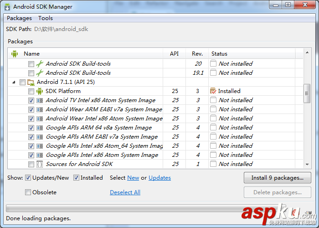This screenshot has height=228, width=319.
Task: Uncheck Google APIs Intel x86 Atom_64 System Image
Action: (x=31, y=146)
